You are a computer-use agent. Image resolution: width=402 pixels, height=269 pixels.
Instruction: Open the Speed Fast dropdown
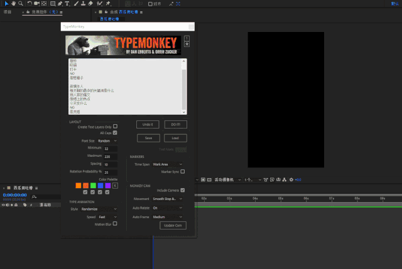[107, 217]
